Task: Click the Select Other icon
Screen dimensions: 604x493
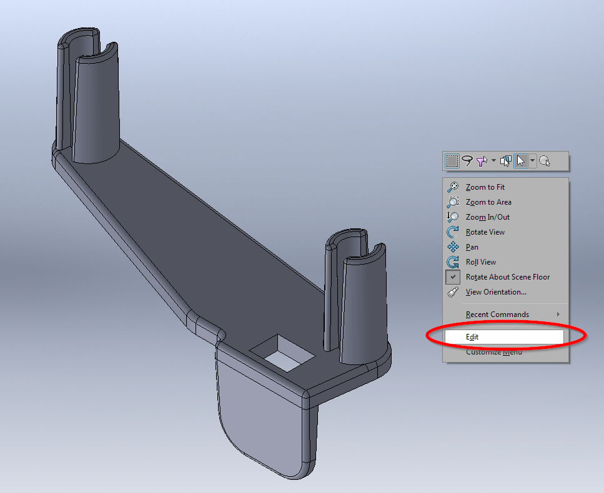Action: click(x=506, y=161)
